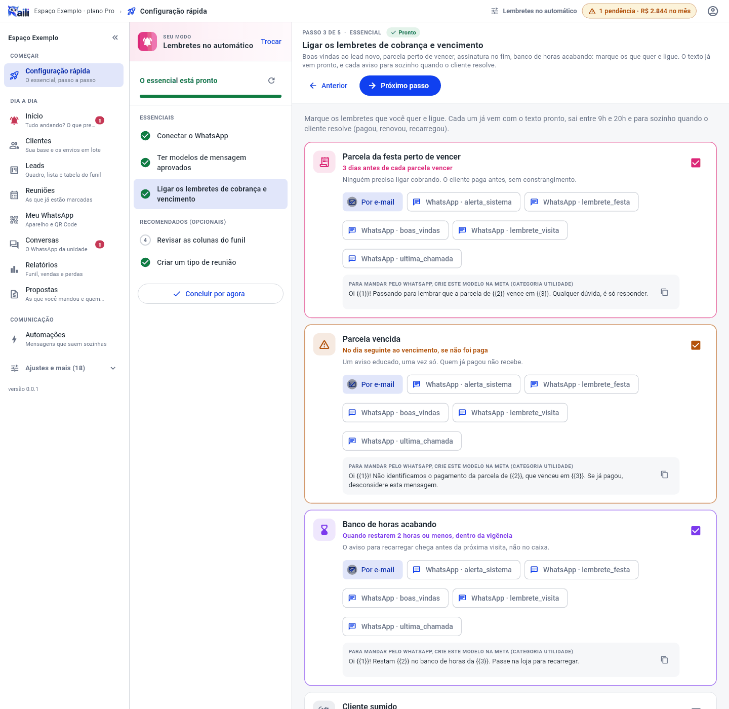Open 'Lembretes no automático' in the top bar
Image resolution: width=729 pixels, height=709 pixels.
[x=534, y=11]
